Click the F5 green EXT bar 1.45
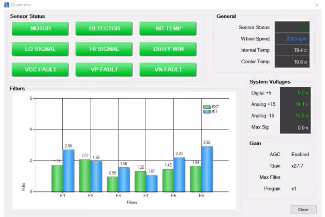325x217 pixels. coord(168,181)
